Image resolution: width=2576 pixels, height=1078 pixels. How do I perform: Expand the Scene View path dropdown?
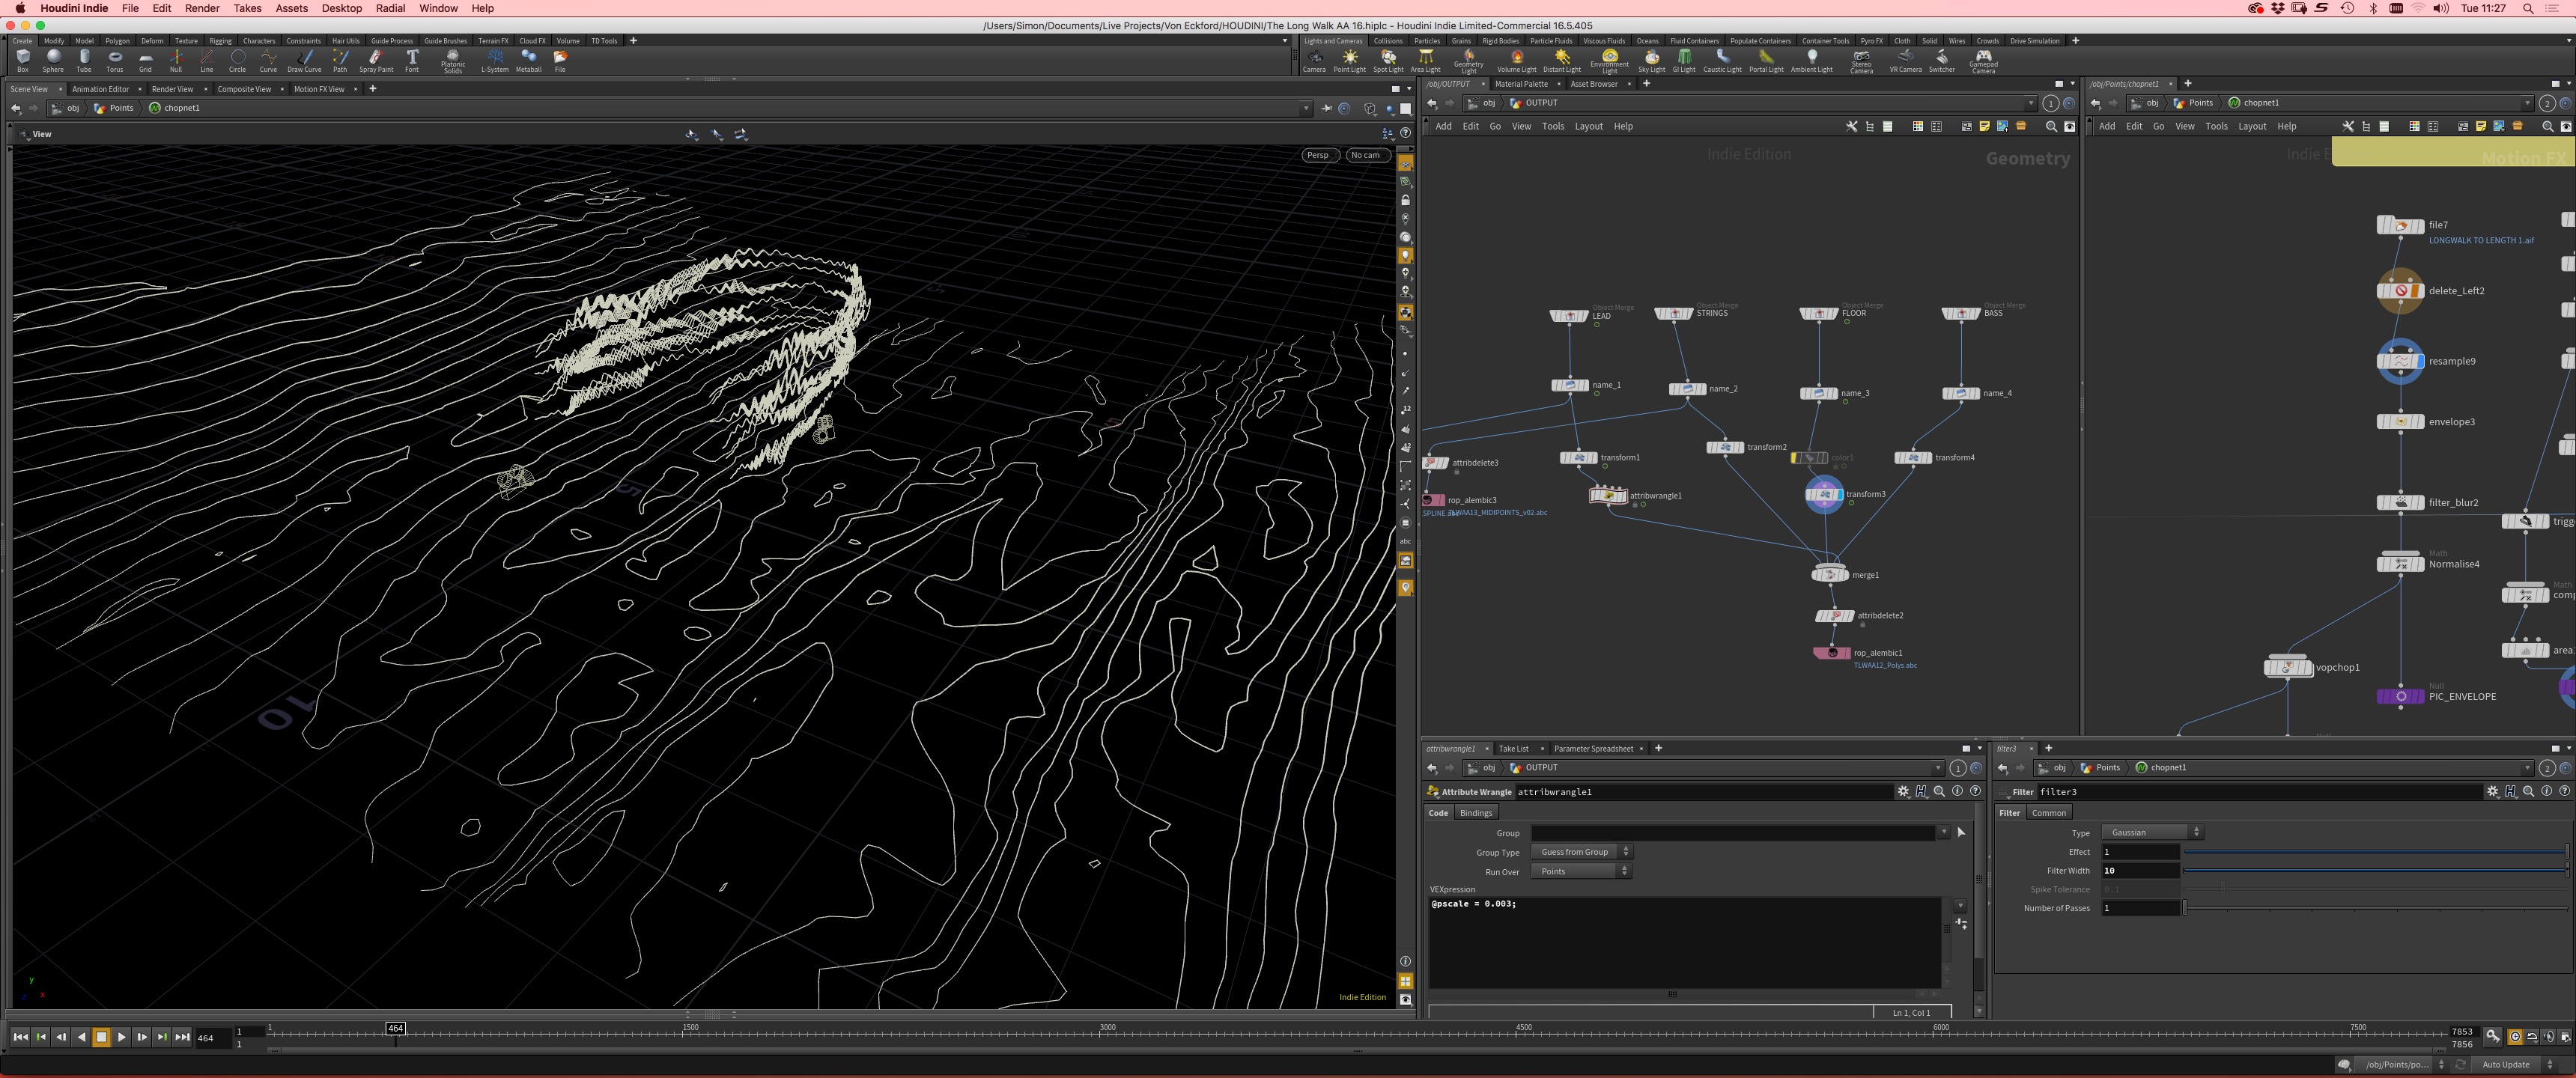tap(1305, 108)
